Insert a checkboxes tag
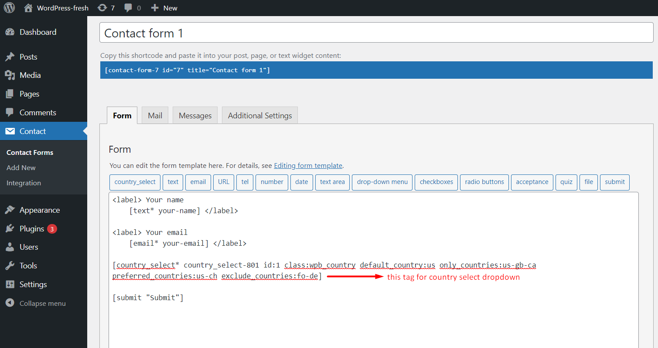658x348 pixels. (436, 182)
